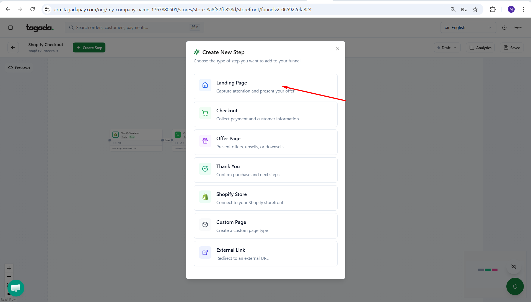Click the Create Step button

pyautogui.click(x=89, y=48)
